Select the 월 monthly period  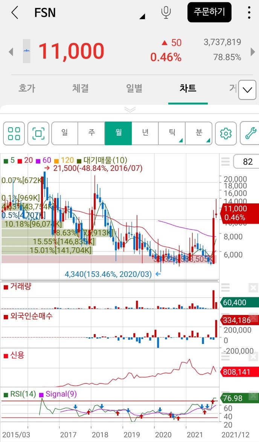(x=118, y=133)
